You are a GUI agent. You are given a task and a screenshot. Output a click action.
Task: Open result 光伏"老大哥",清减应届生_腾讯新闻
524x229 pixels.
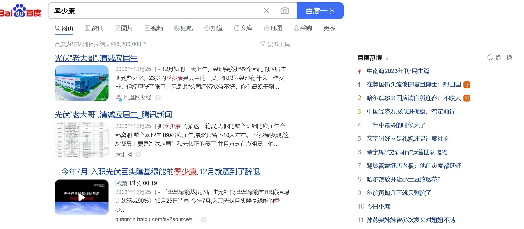113,115
